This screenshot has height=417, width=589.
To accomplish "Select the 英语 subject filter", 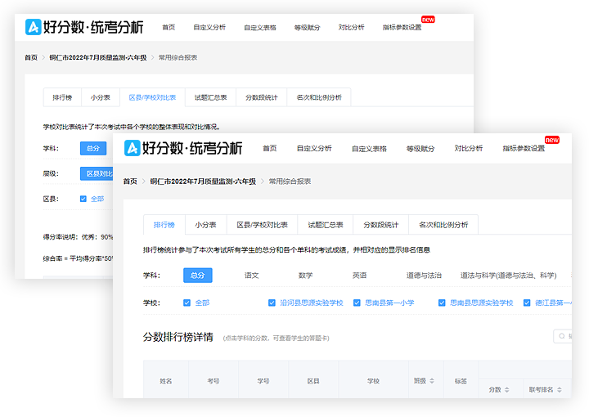I will click(x=359, y=276).
